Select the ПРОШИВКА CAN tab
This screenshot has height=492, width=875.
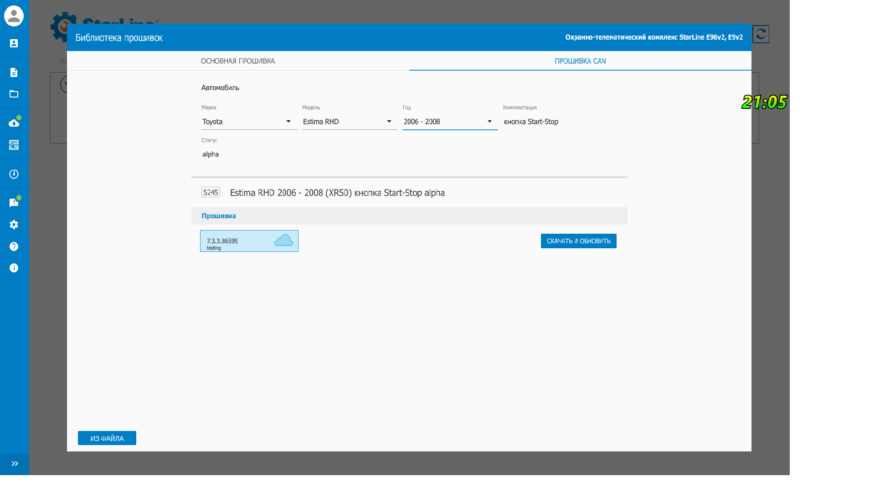(580, 61)
